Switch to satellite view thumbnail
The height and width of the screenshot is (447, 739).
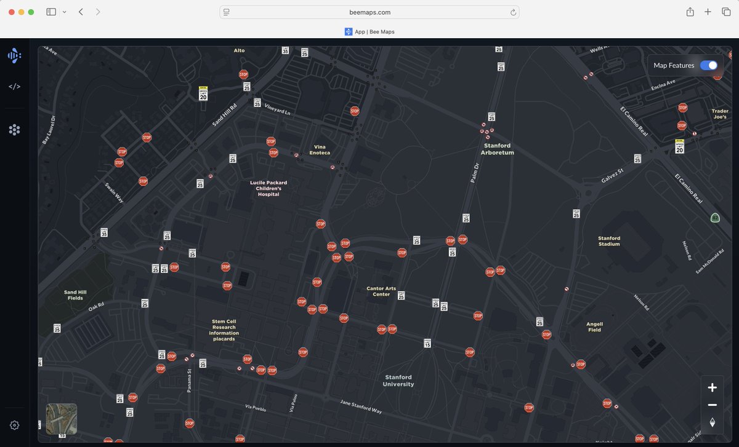tap(62, 419)
